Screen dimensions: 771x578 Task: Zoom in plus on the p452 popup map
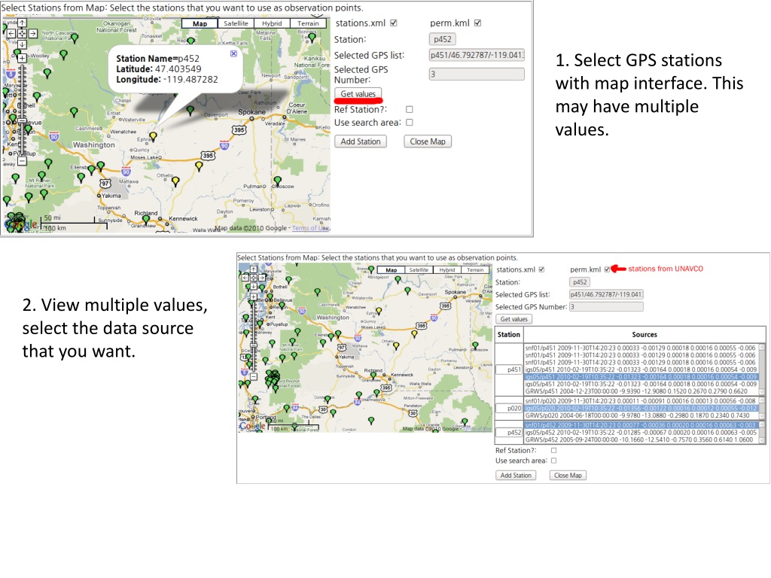[x=22, y=58]
